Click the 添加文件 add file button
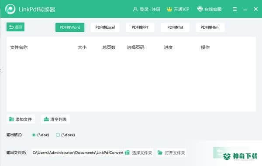The image size is (262, 166). coord(21,119)
